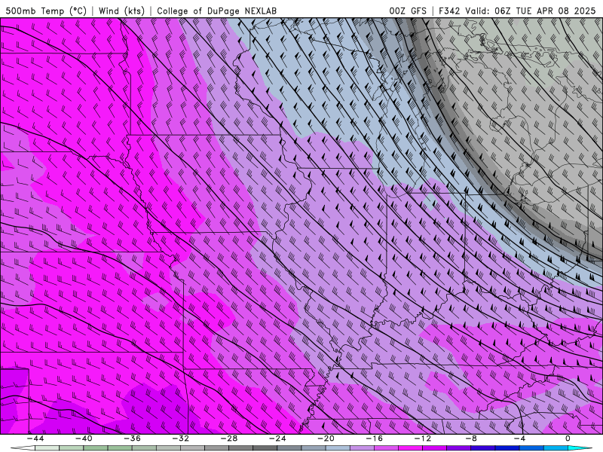Click the -16 colorbar label

[374, 438]
